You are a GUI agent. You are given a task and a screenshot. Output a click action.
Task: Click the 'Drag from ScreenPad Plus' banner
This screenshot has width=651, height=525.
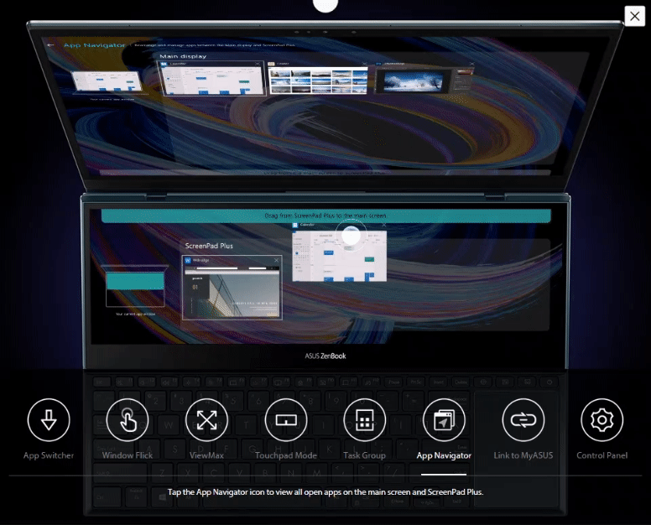coord(325,216)
